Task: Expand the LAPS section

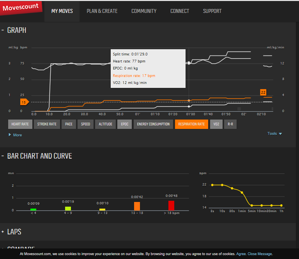Action: click(3, 232)
